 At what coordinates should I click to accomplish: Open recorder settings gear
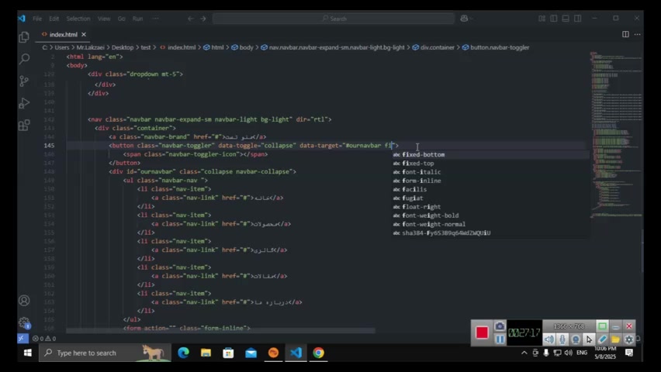tap(629, 339)
